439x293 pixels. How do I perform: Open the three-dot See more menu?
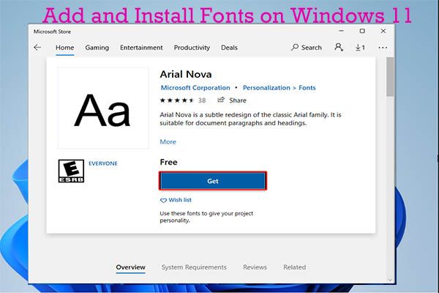point(383,48)
